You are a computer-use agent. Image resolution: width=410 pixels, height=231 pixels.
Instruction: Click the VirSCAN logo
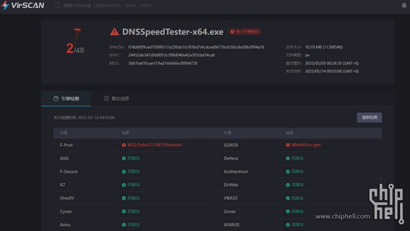tap(23, 5)
